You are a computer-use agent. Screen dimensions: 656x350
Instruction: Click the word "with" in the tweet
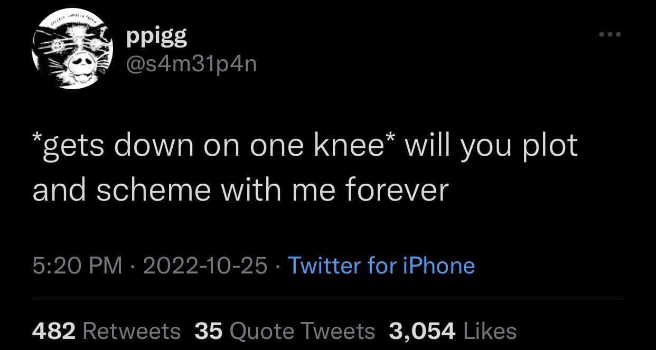(250, 190)
